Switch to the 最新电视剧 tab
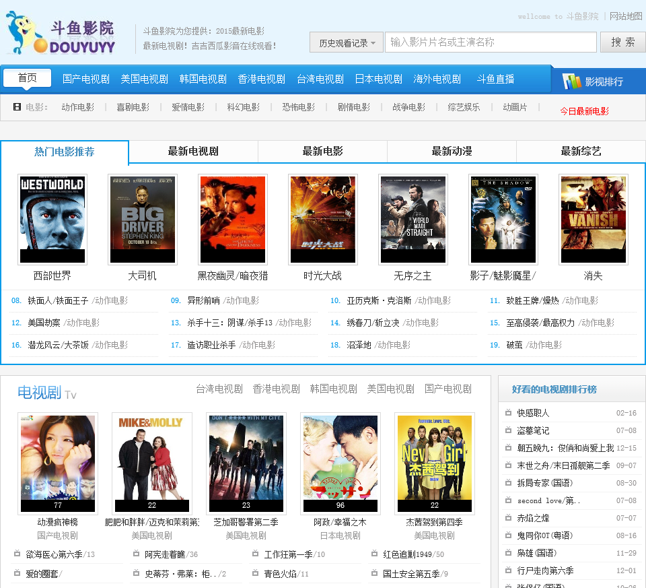Viewport: 646px width, 588px height. (193, 152)
